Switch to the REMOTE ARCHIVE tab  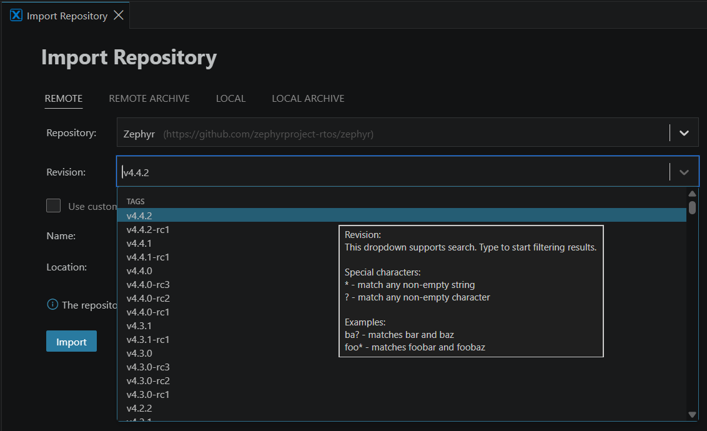point(149,98)
